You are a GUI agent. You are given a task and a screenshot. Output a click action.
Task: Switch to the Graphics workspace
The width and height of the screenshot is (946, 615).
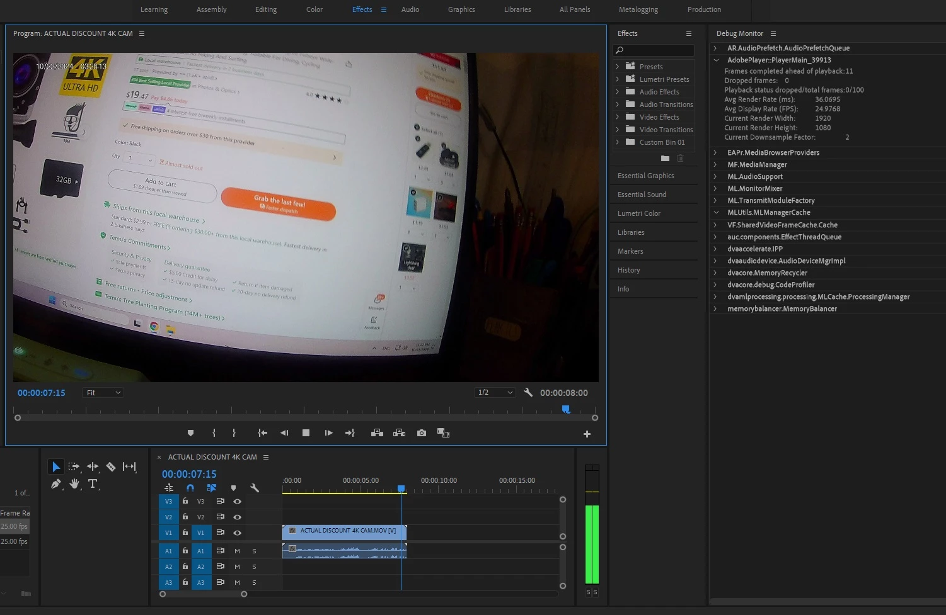tap(461, 9)
